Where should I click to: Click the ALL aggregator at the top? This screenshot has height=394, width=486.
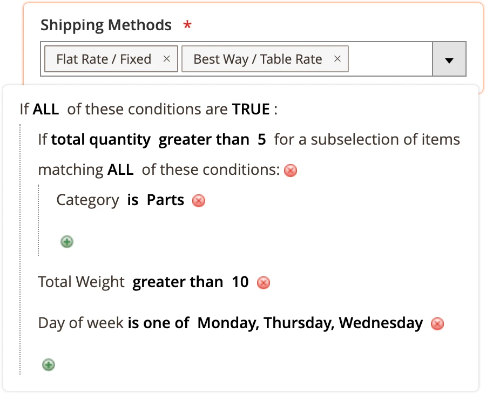point(46,109)
